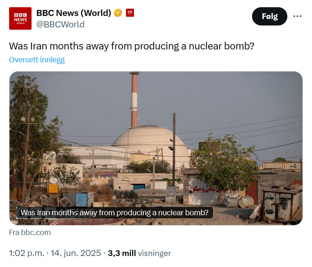
Task: Click the yellow sign in the photo
Action: [x=53, y=188]
